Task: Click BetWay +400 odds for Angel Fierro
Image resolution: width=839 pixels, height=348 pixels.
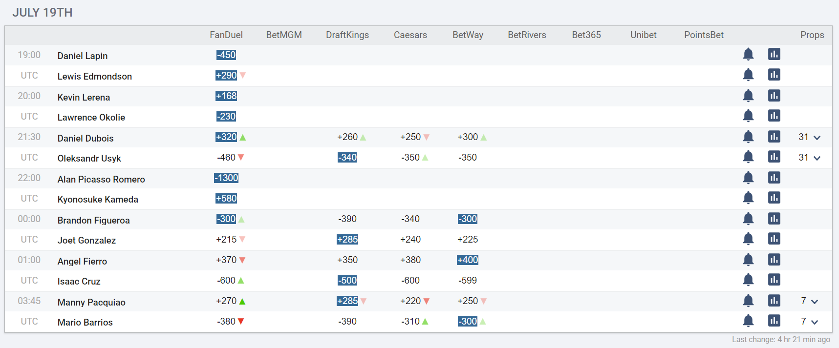Action: (x=468, y=260)
